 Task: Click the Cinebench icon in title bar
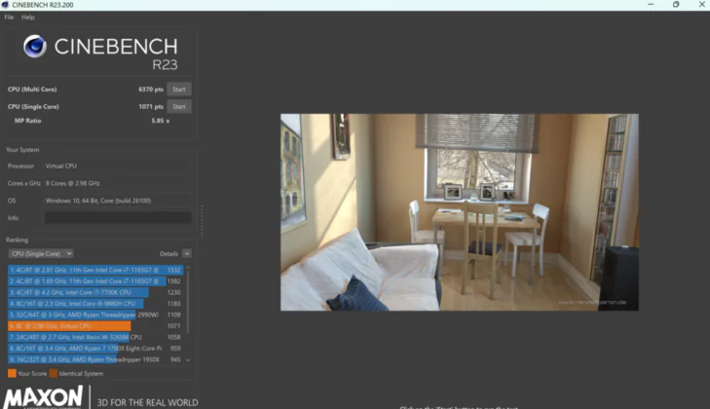pos(5,5)
